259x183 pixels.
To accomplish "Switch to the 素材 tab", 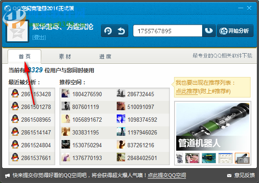I will point(65,57).
